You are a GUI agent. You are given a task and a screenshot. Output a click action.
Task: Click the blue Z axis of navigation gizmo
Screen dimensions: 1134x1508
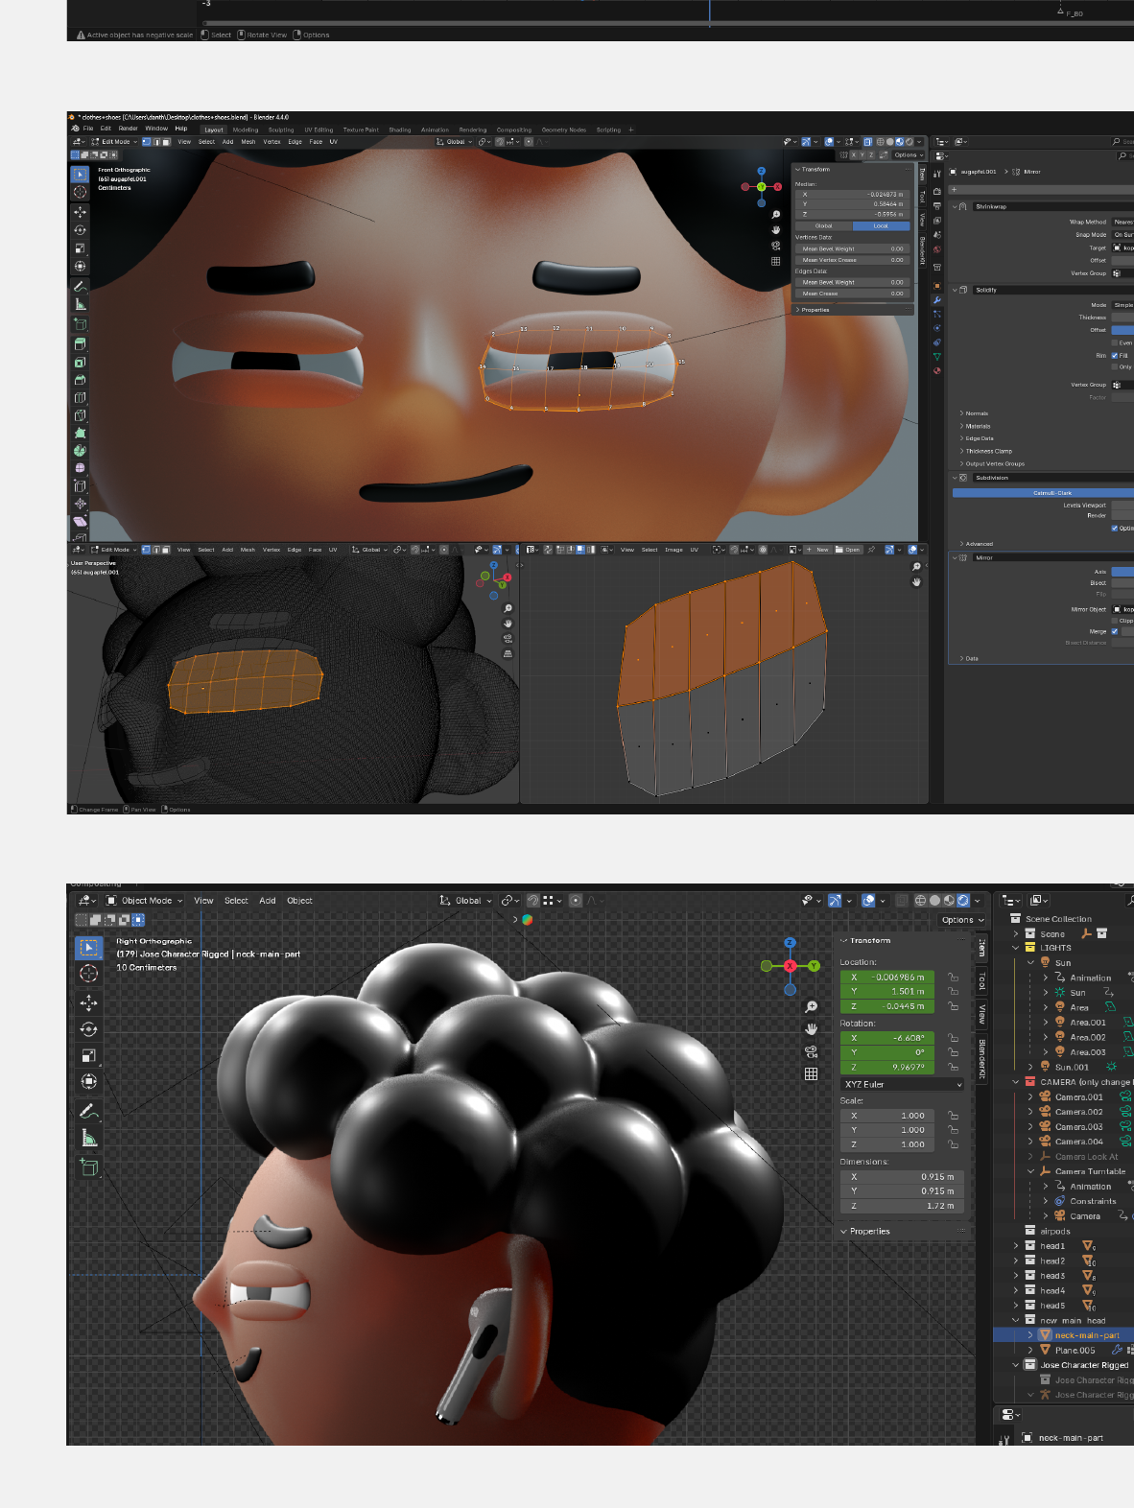[x=790, y=943]
